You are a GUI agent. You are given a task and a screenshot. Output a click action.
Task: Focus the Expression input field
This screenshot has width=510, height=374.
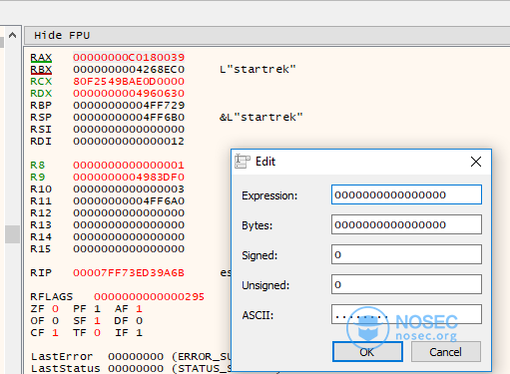click(406, 194)
